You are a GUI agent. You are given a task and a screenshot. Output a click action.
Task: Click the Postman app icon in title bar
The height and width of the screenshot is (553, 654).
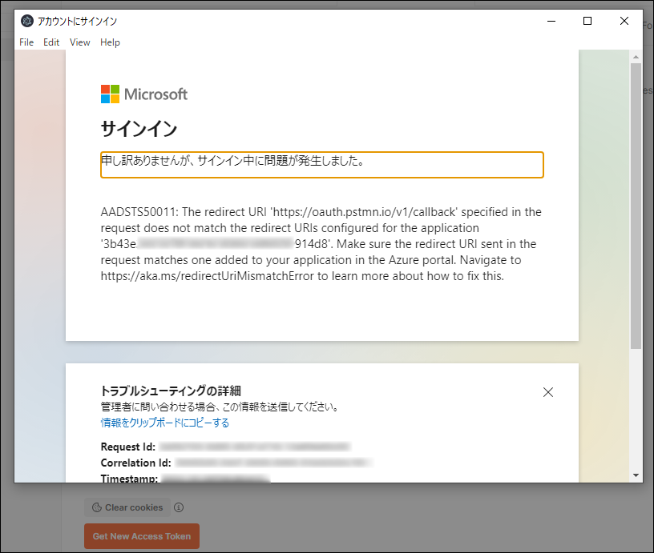tap(27, 21)
